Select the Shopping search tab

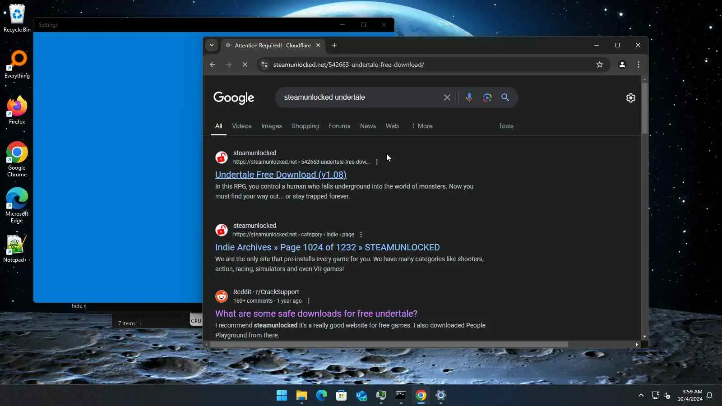pos(305,126)
